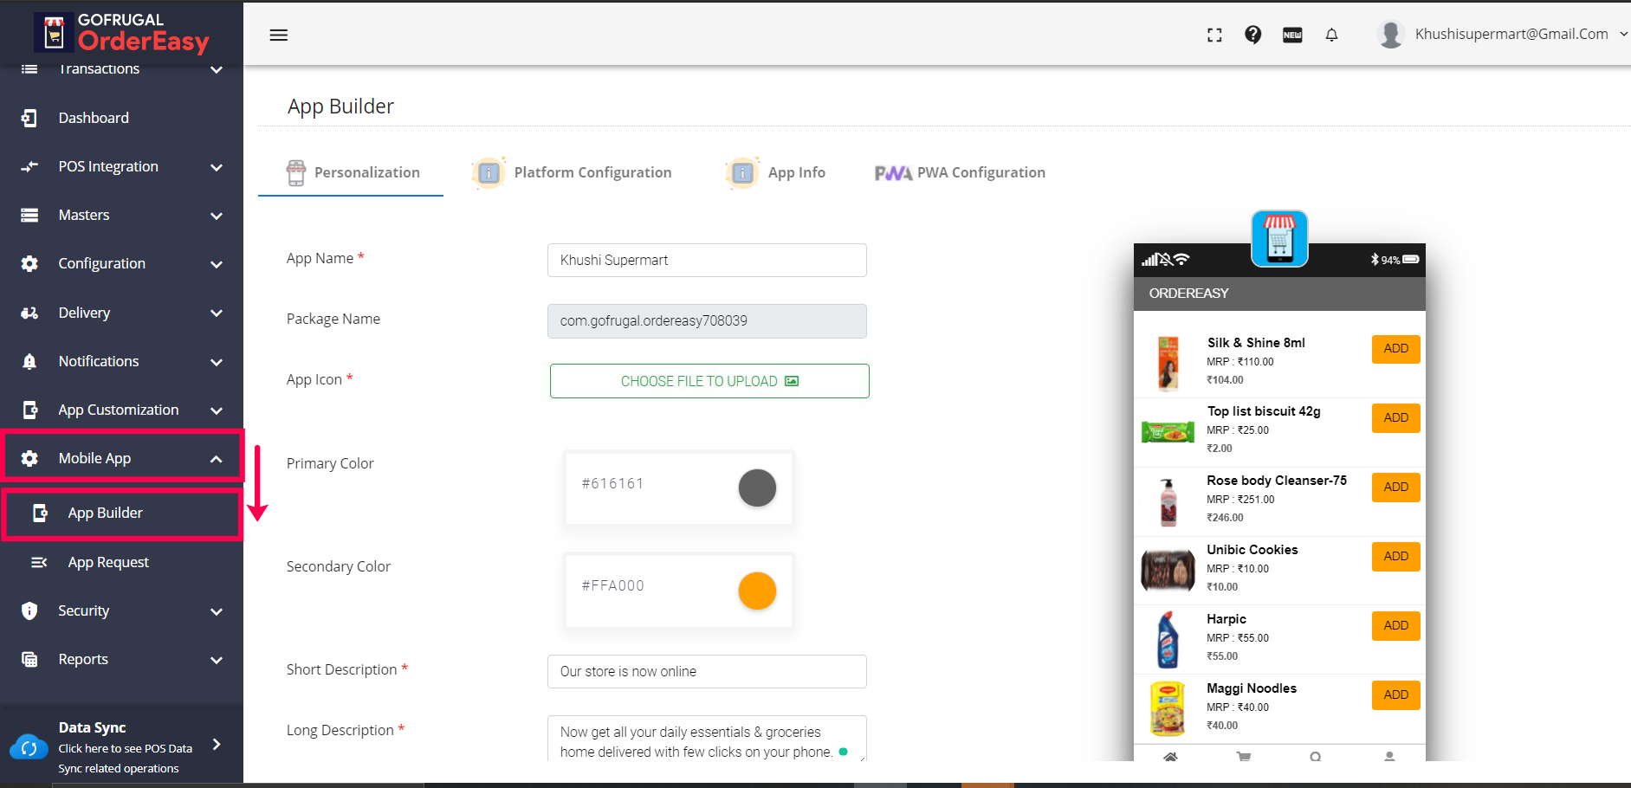1631x788 pixels.
Task: Click the NEW features icon
Action: [x=1292, y=35]
